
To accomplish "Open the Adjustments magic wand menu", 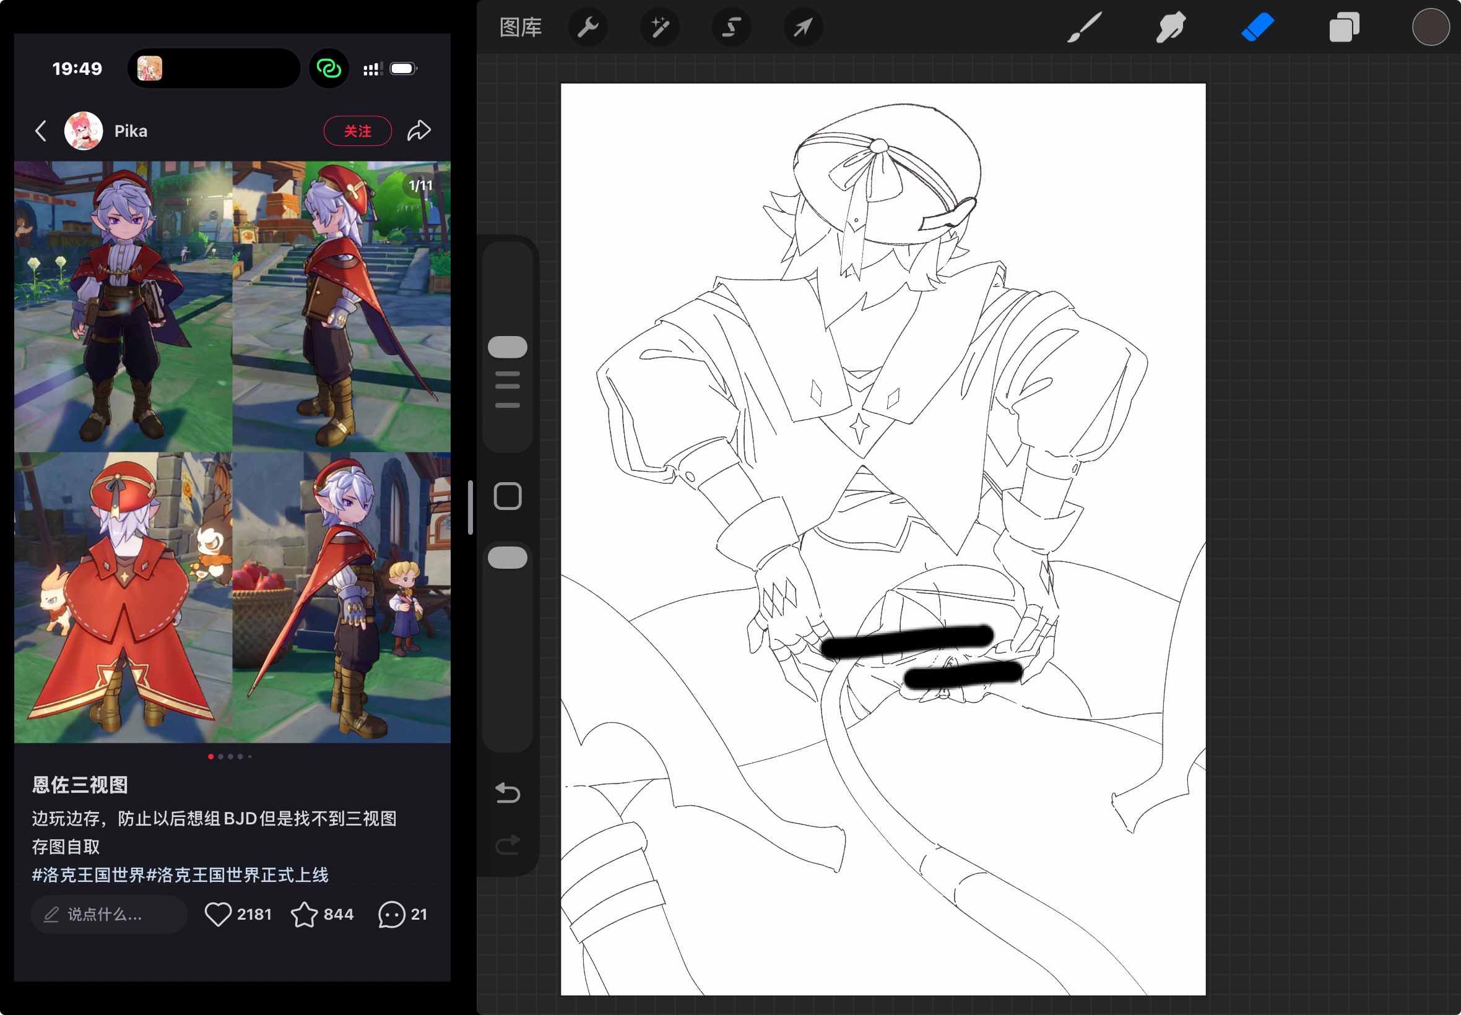I will coord(659,27).
